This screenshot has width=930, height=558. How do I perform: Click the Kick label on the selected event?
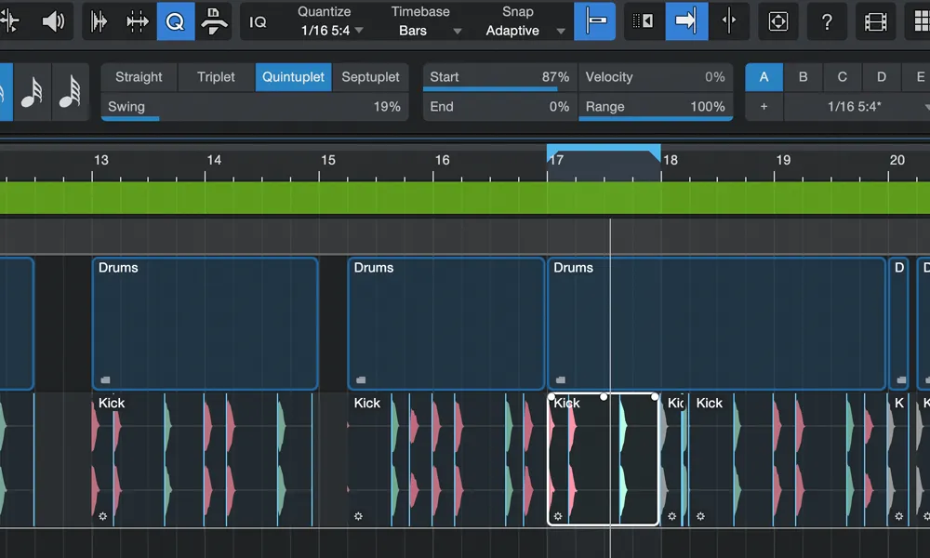tap(566, 404)
